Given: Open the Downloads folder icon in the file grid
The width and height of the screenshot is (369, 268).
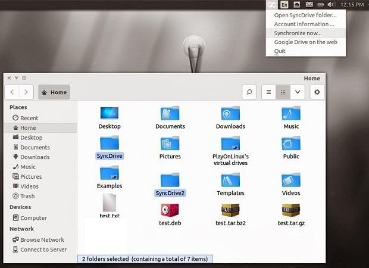Looking at the screenshot, I should tap(230, 113).
